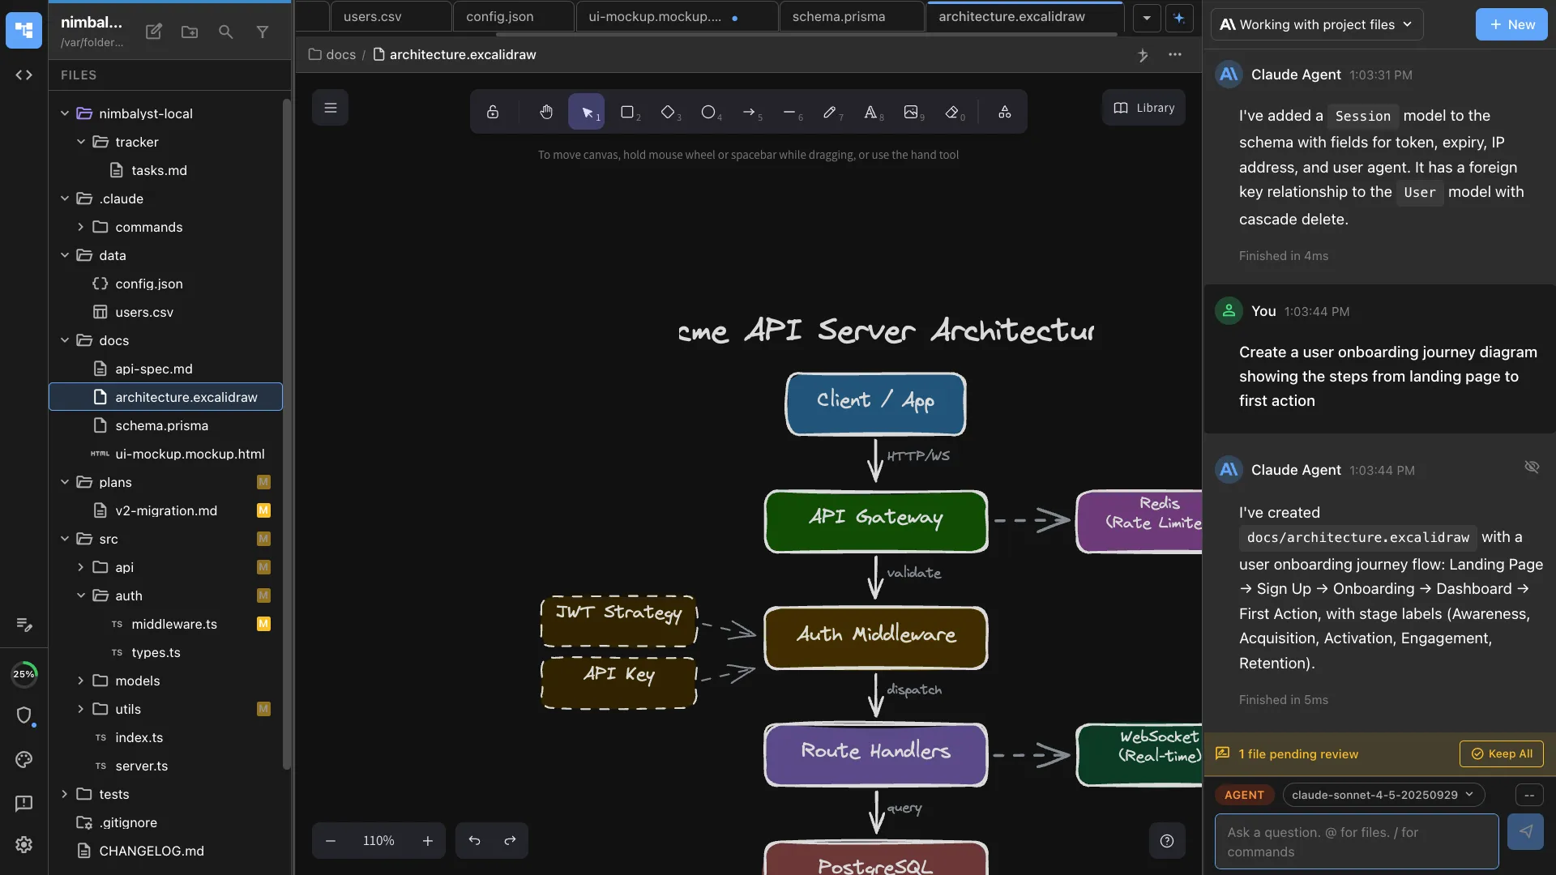Select the Rectangle tool
The width and height of the screenshot is (1556, 875).
point(628,112)
